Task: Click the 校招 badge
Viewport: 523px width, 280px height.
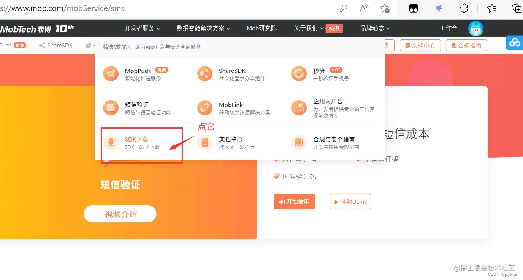Action: 334,28
